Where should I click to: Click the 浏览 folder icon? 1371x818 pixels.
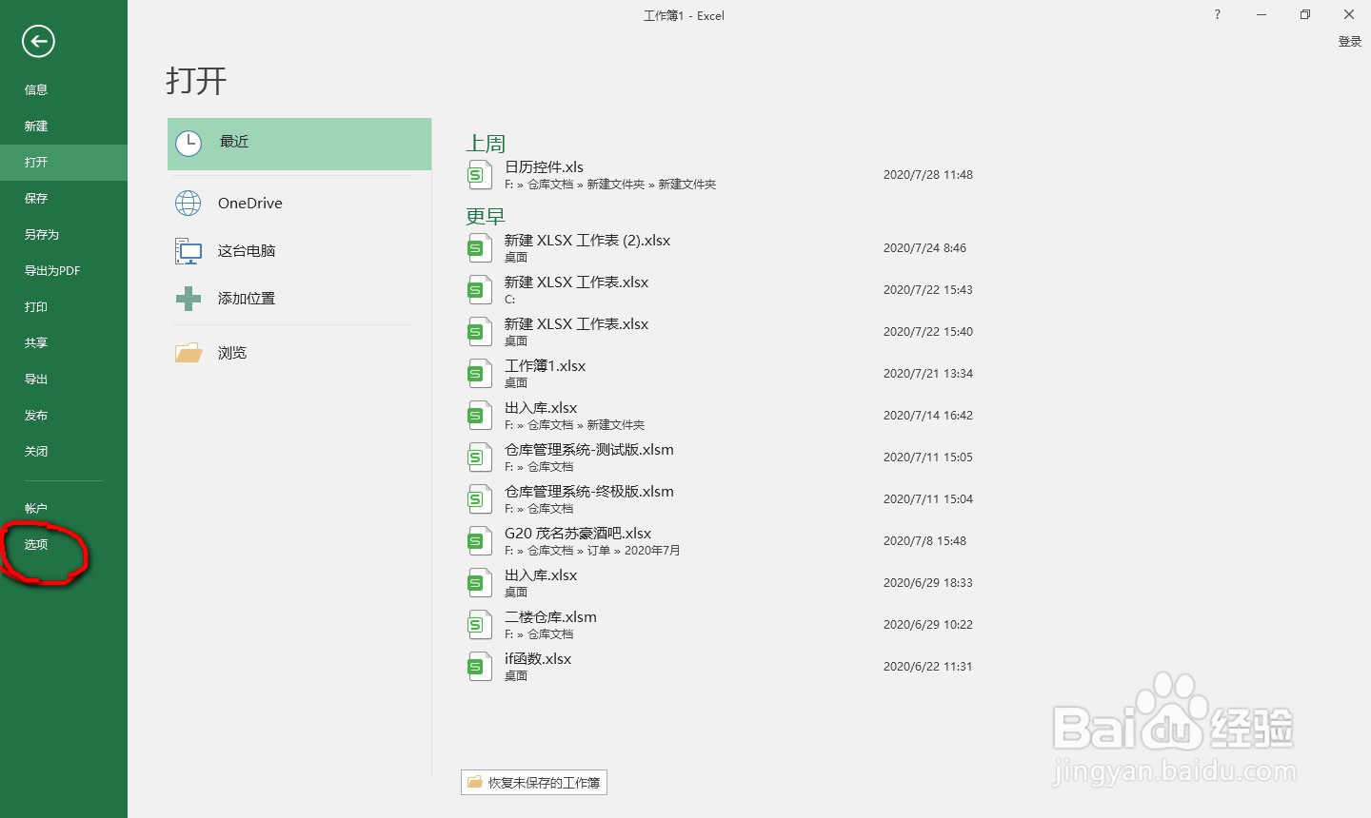pyautogui.click(x=189, y=353)
